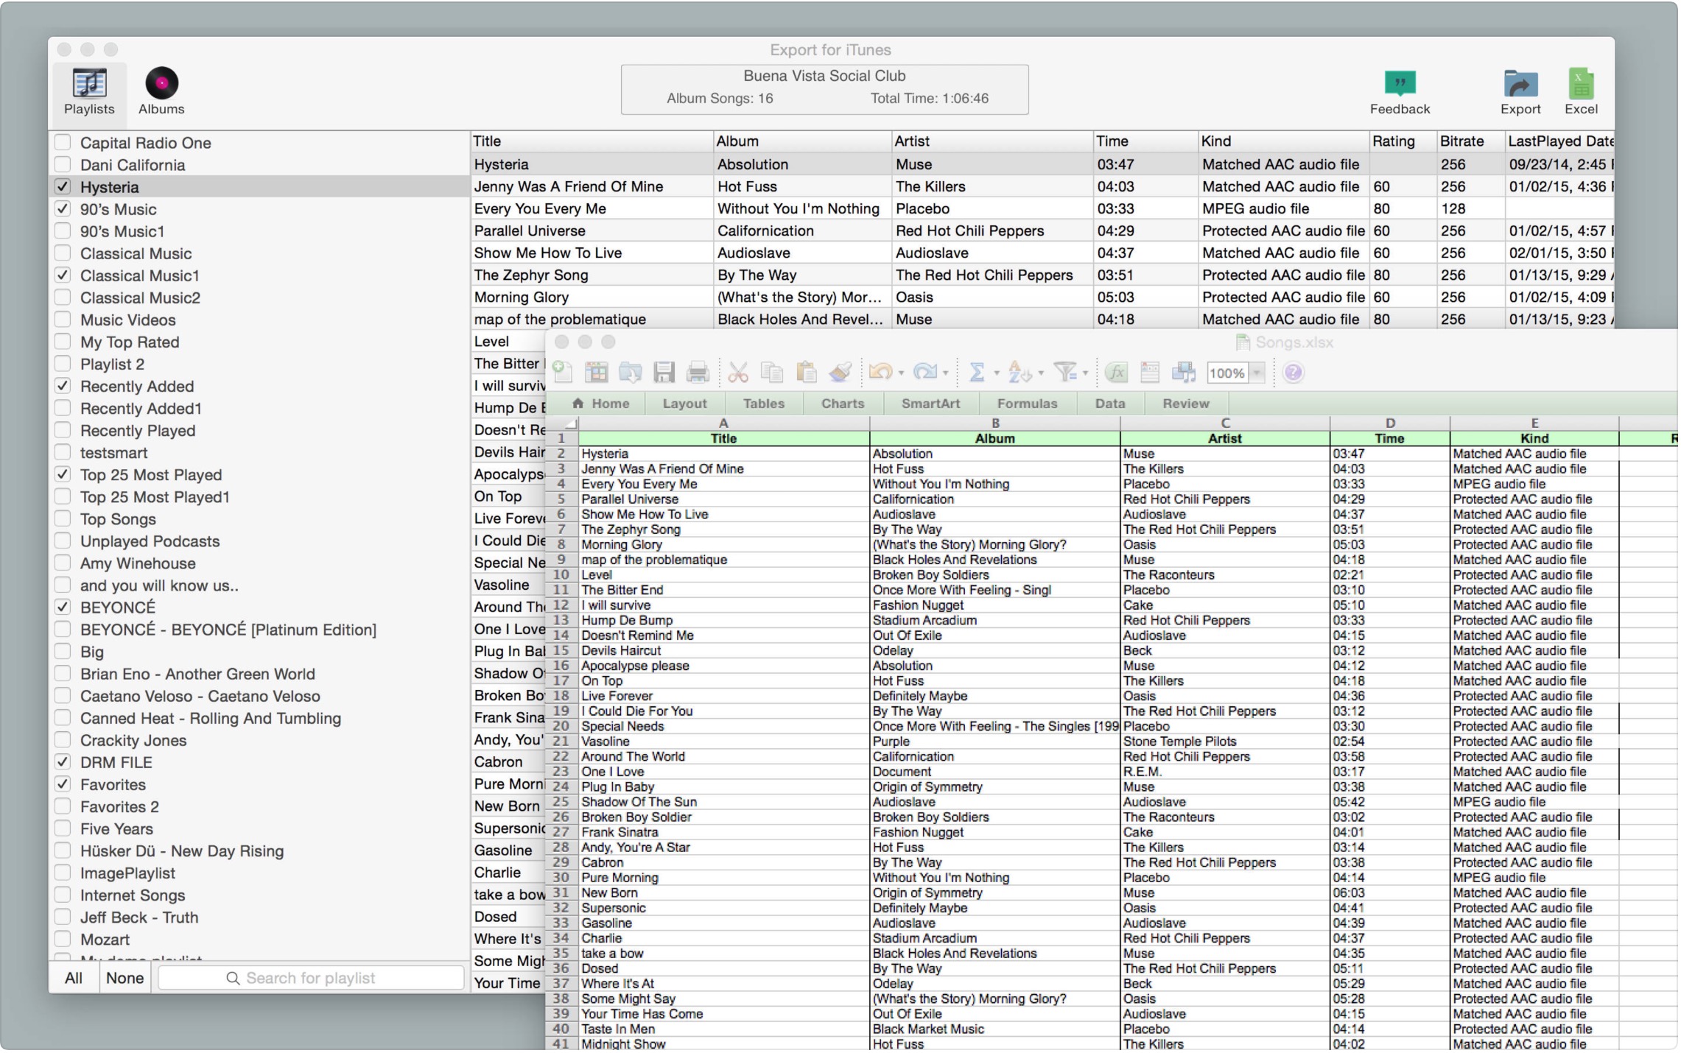Open the Charts ribbon tab
Image resolution: width=1681 pixels, height=1053 pixels.
pyautogui.click(x=842, y=404)
